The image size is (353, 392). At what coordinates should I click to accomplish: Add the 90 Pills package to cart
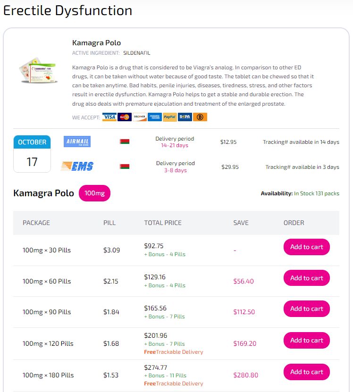pos(306,309)
